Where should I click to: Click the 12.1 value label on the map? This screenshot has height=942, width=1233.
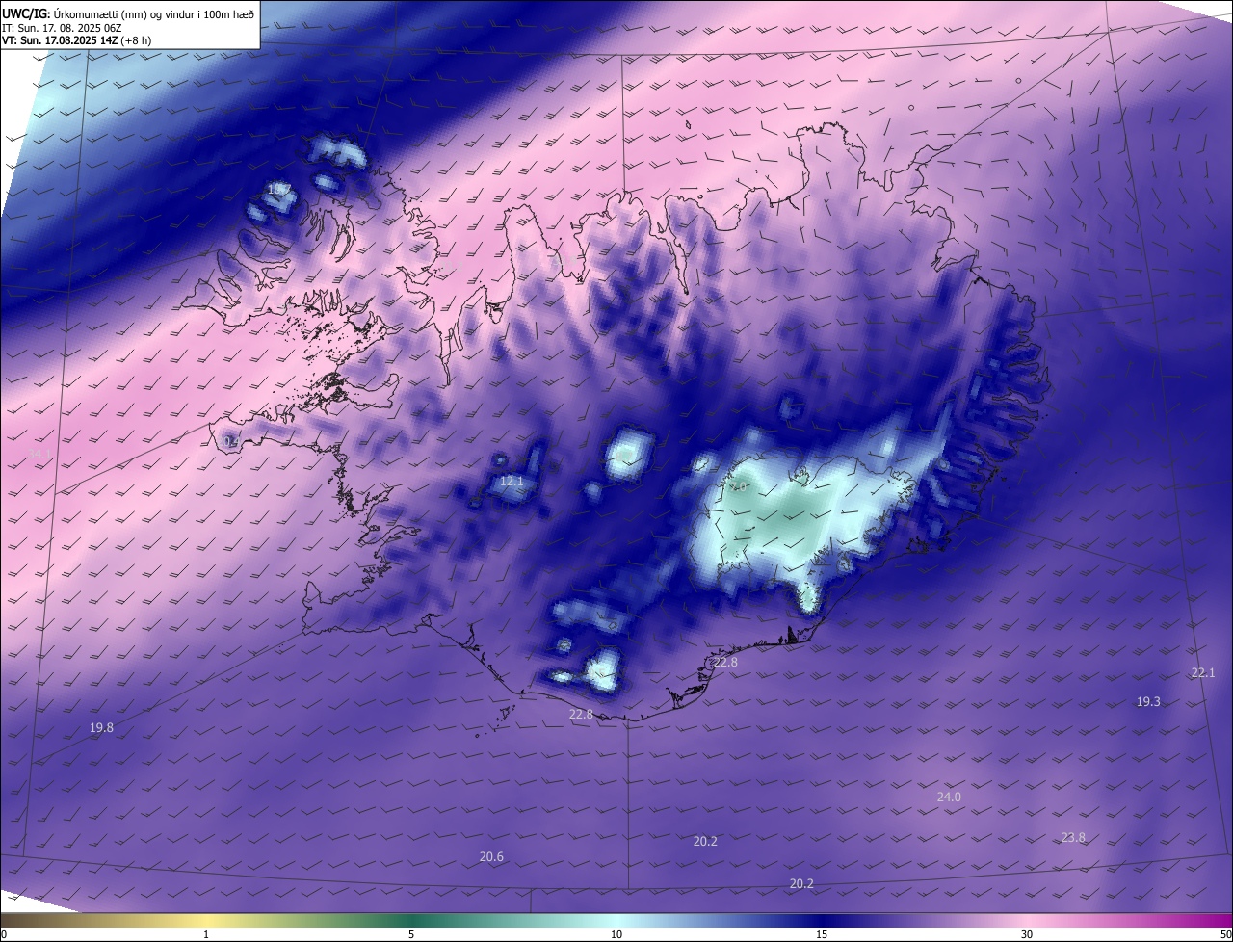click(512, 482)
